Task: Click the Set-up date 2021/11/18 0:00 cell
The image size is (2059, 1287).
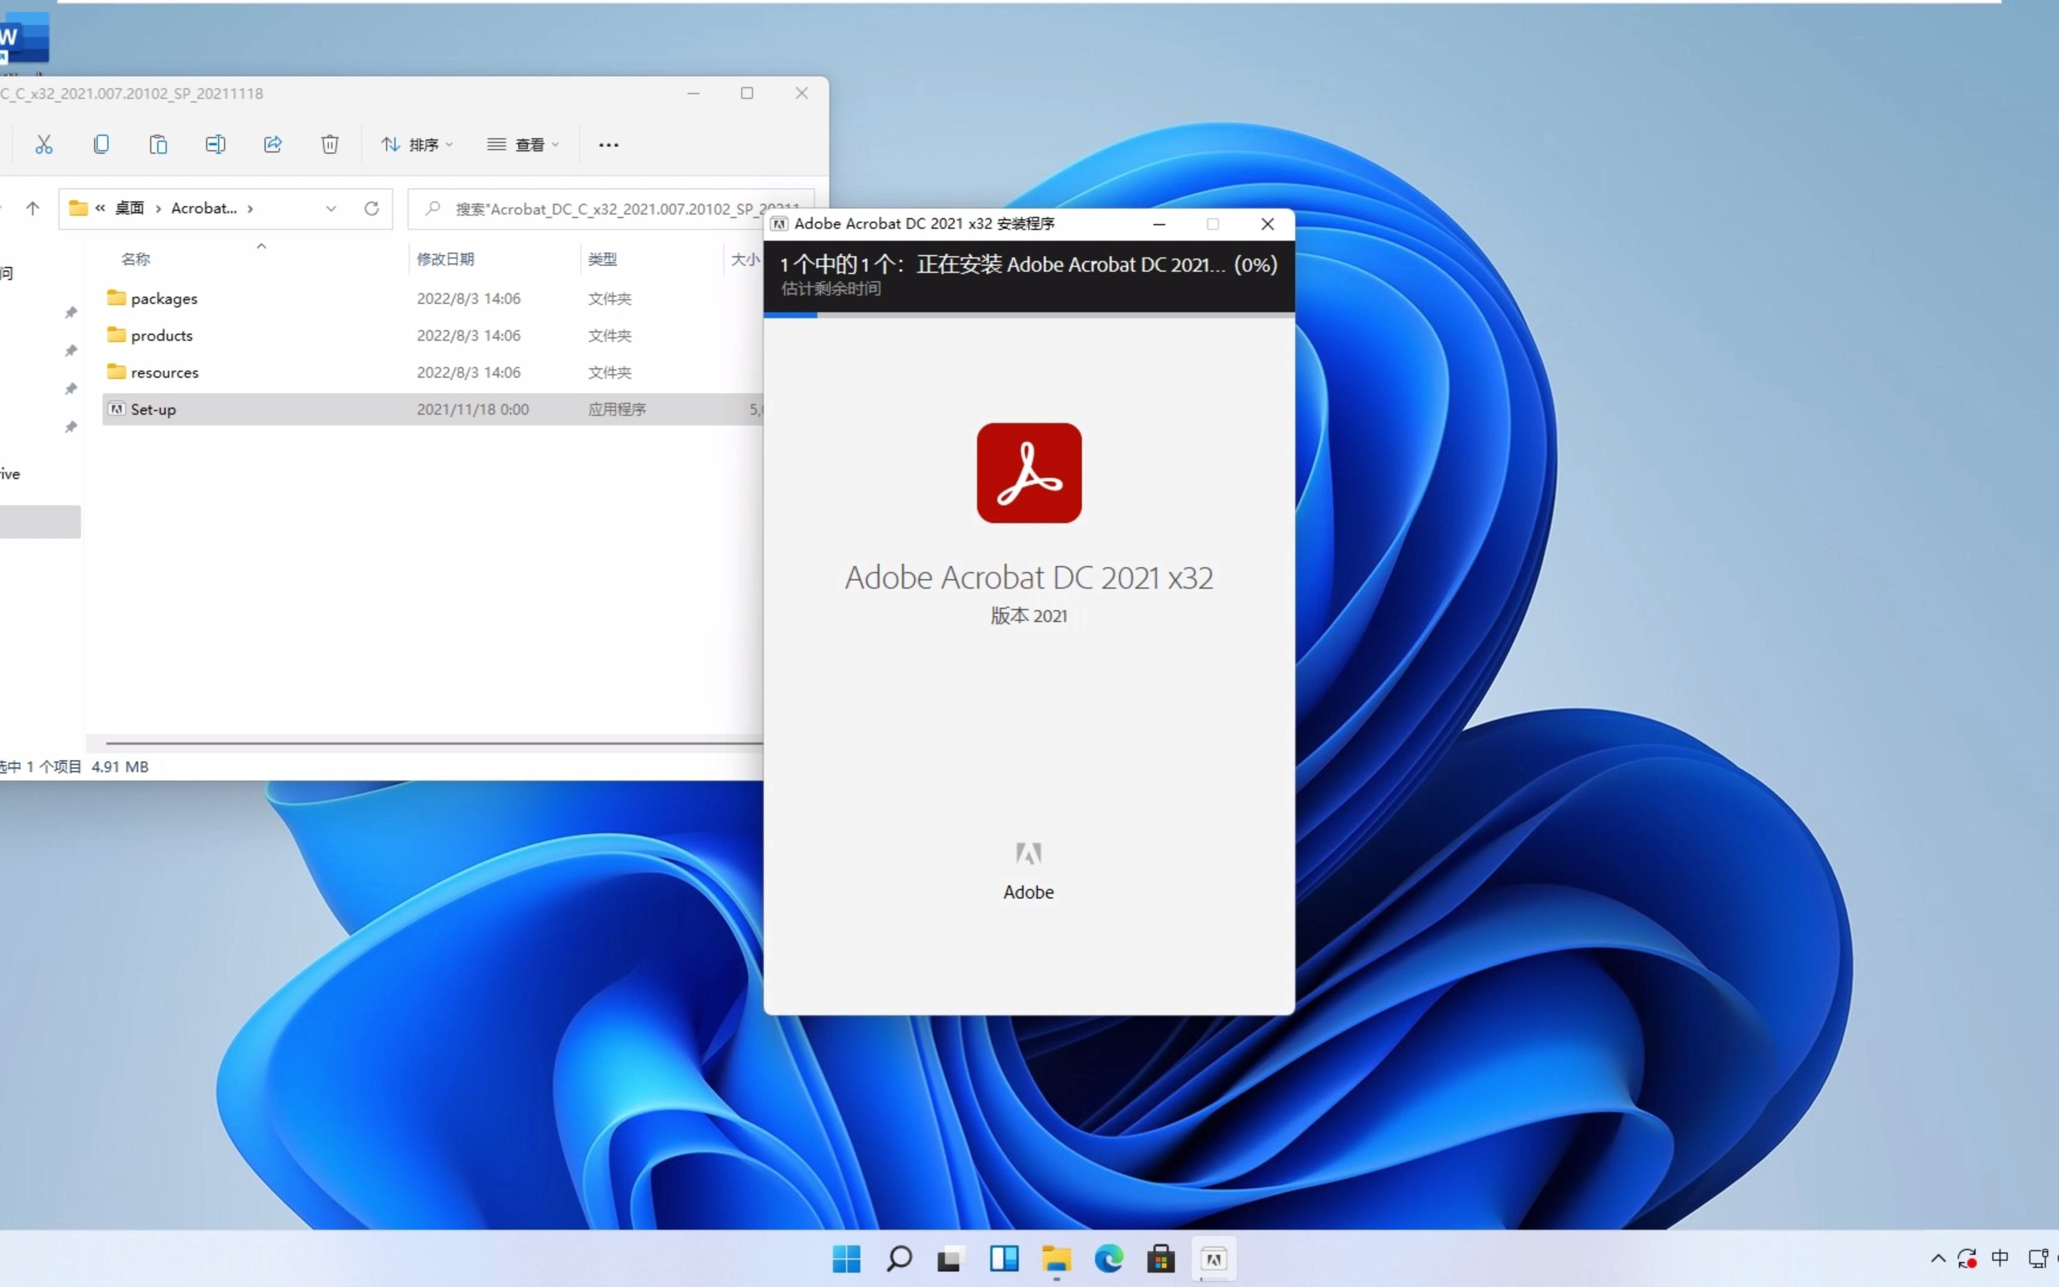Action: [x=473, y=409]
